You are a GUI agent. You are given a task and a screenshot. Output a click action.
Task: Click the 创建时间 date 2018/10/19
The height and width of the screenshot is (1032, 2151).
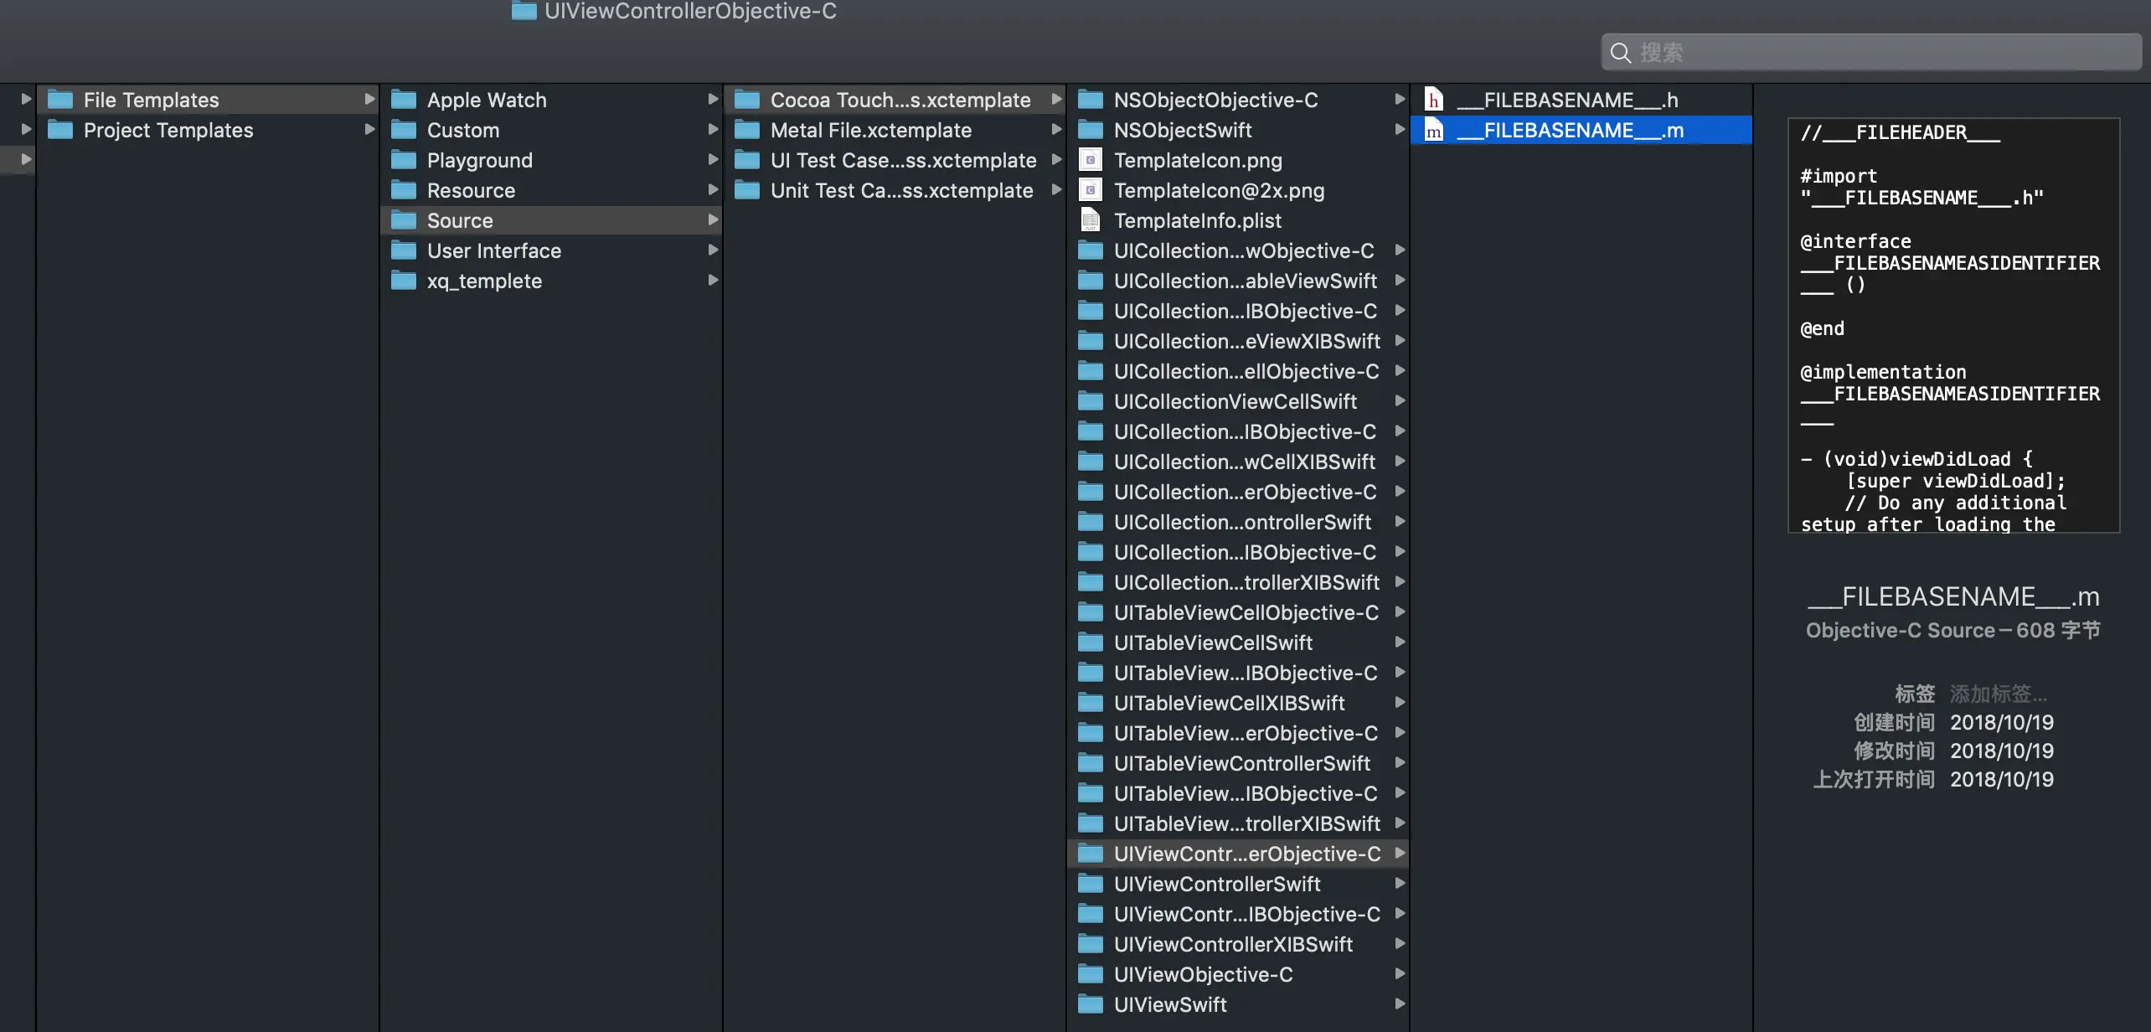click(2002, 723)
